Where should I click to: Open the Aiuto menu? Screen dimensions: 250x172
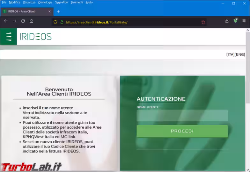click(x=89, y=2)
